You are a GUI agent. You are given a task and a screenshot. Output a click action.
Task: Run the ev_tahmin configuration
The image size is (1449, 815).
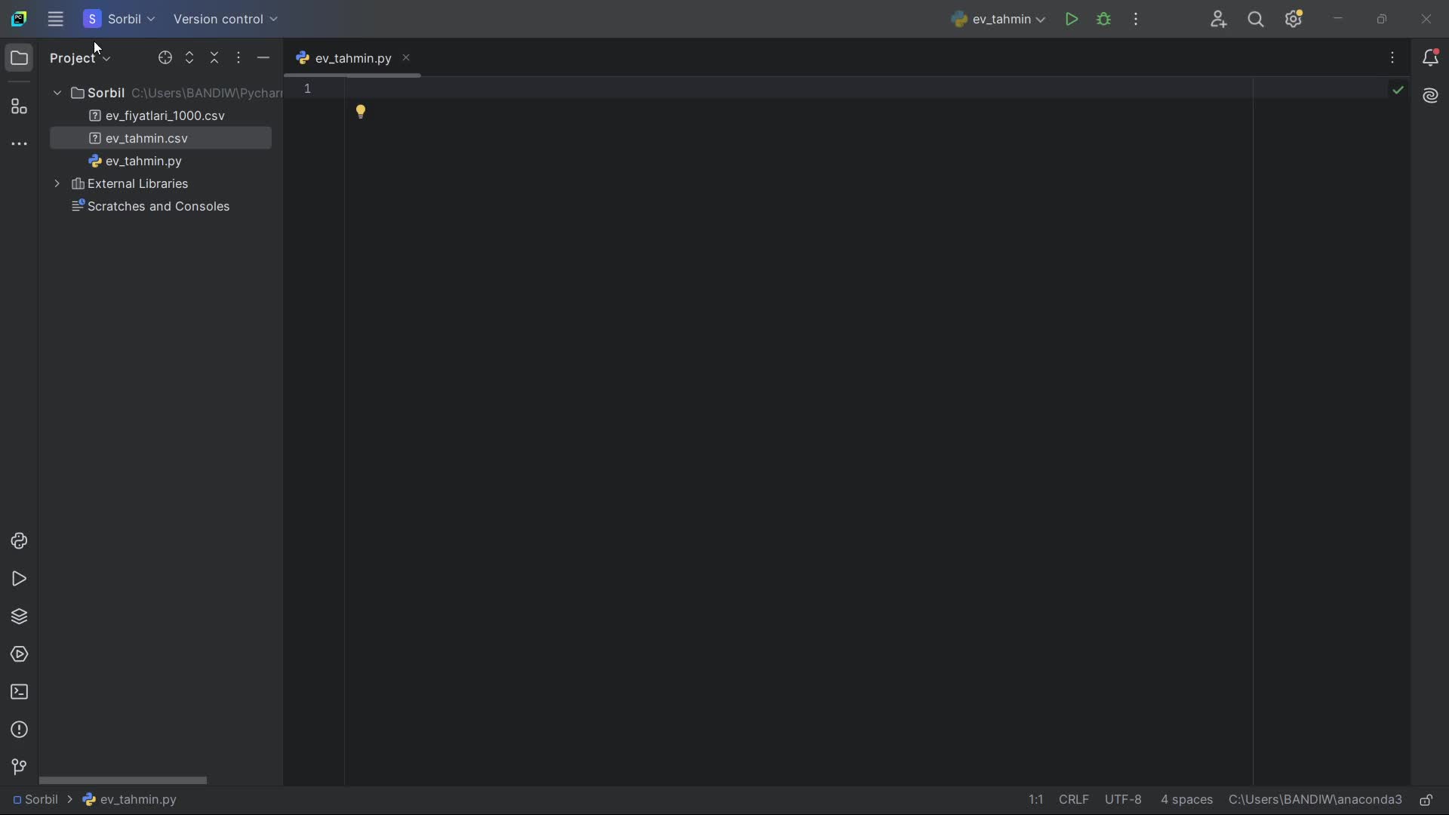click(1072, 20)
